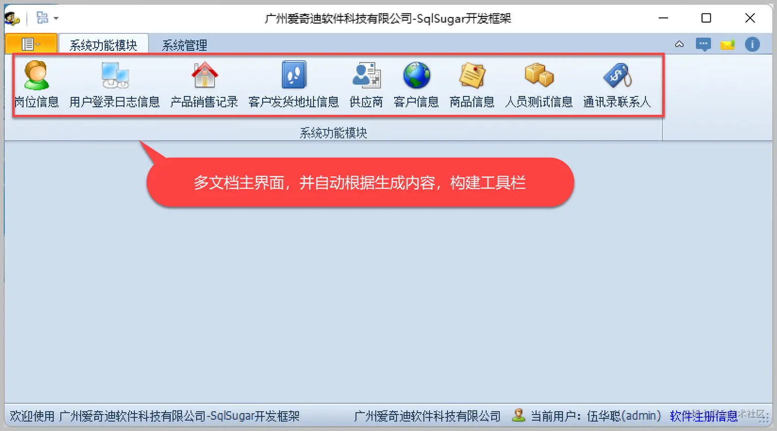Click the application logo icon in title bar
Viewport: 777px width, 431px height.
[x=12, y=18]
